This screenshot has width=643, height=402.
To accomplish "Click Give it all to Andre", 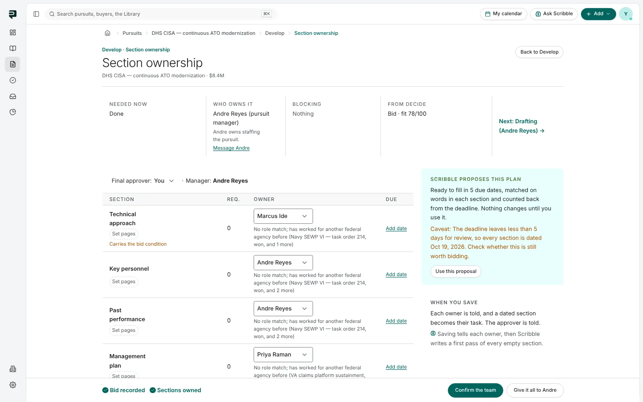I will click(535, 390).
